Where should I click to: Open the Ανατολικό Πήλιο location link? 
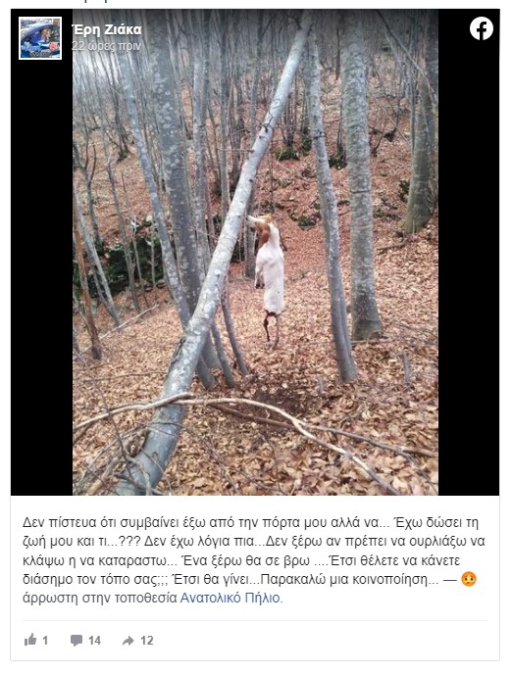(x=230, y=598)
